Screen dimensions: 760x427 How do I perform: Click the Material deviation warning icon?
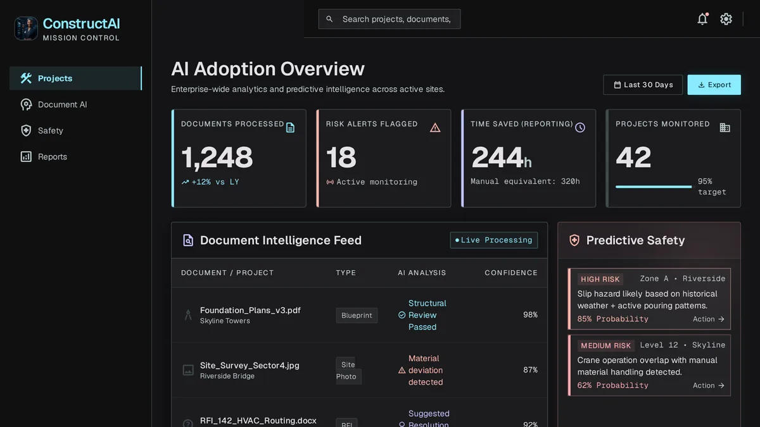click(402, 370)
